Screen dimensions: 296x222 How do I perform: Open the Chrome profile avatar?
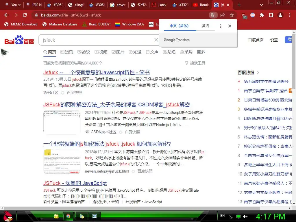point(280,15)
